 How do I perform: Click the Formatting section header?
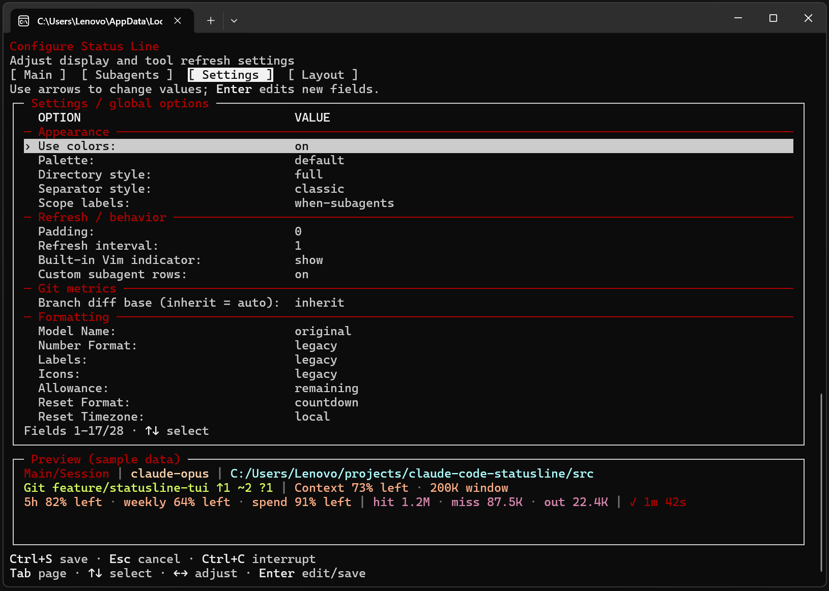point(74,317)
